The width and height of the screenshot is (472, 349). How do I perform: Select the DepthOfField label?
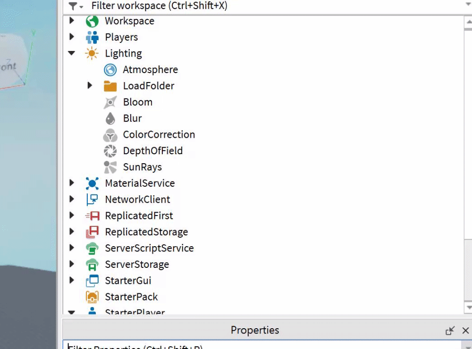click(x=153, y=151)
